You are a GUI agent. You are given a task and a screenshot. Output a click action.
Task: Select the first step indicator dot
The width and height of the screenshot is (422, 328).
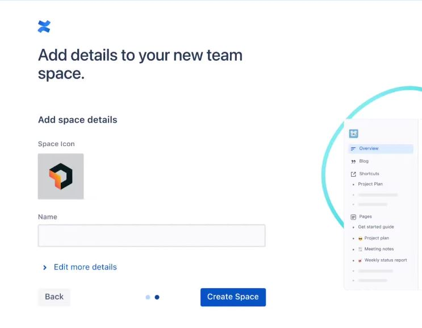pos(148,297)
